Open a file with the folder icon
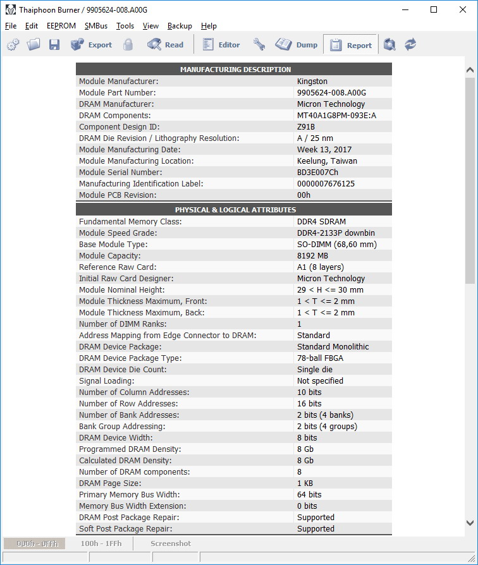 34,45
